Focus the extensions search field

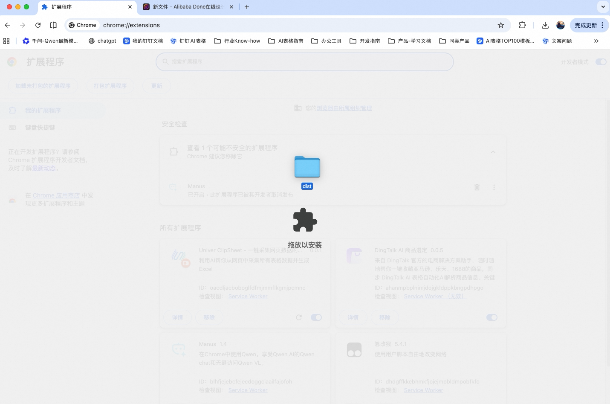(x=305, y=62)
